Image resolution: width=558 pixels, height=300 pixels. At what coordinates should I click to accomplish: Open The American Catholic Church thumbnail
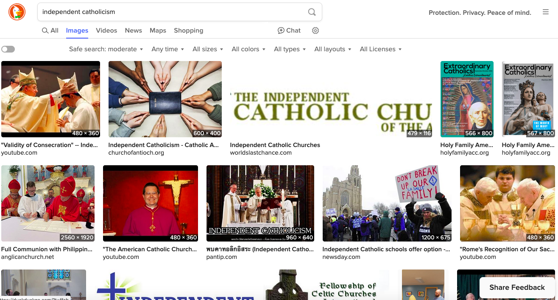click(x=151, y=203)
